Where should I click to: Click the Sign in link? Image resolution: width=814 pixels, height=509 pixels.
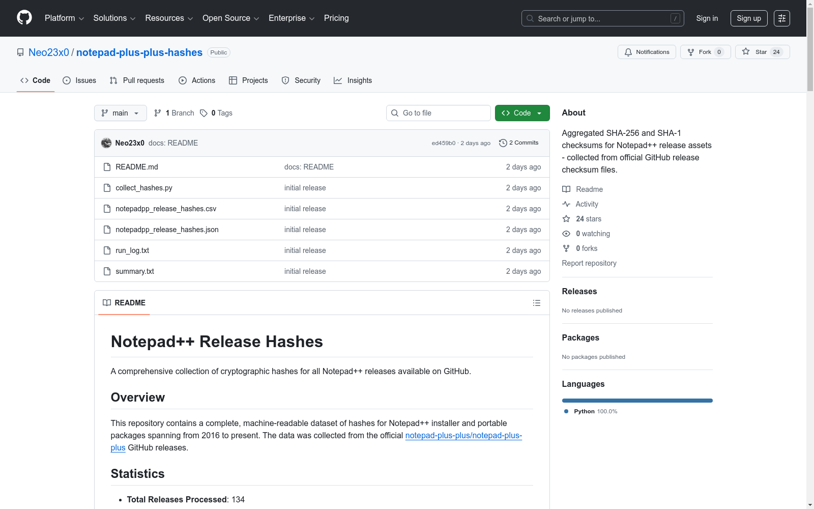707,18
